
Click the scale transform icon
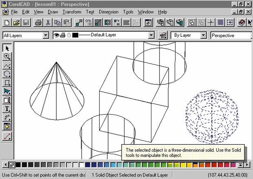98,22
